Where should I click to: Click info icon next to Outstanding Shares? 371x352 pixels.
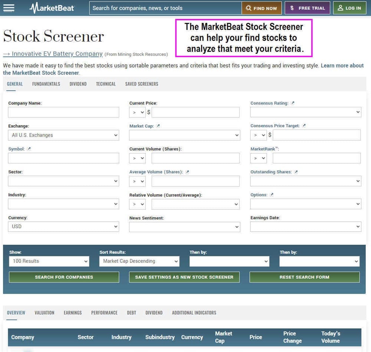pos(296,172)
